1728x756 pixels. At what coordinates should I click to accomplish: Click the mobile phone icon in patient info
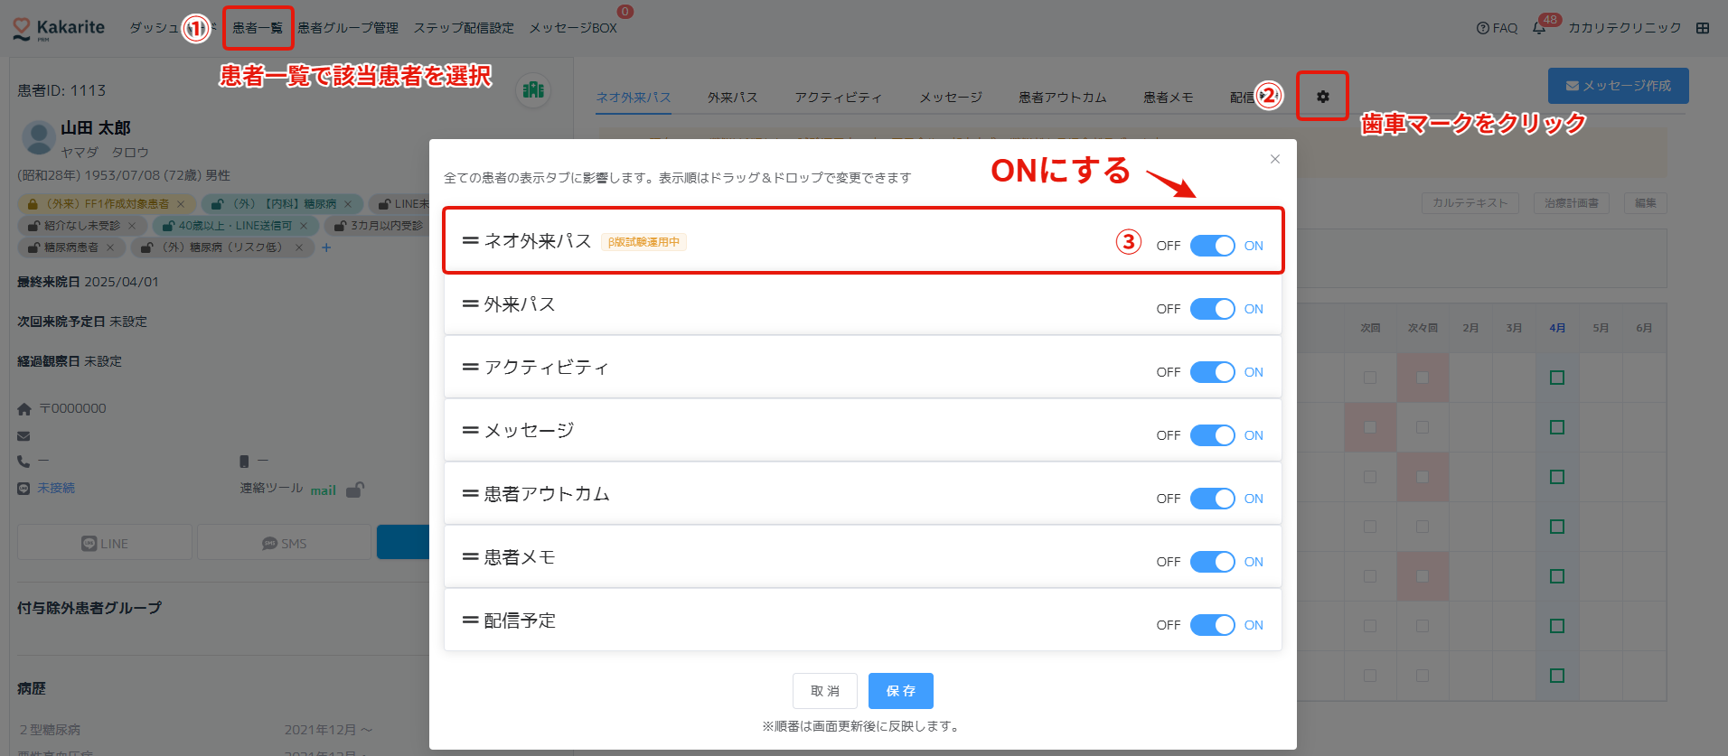244,462
